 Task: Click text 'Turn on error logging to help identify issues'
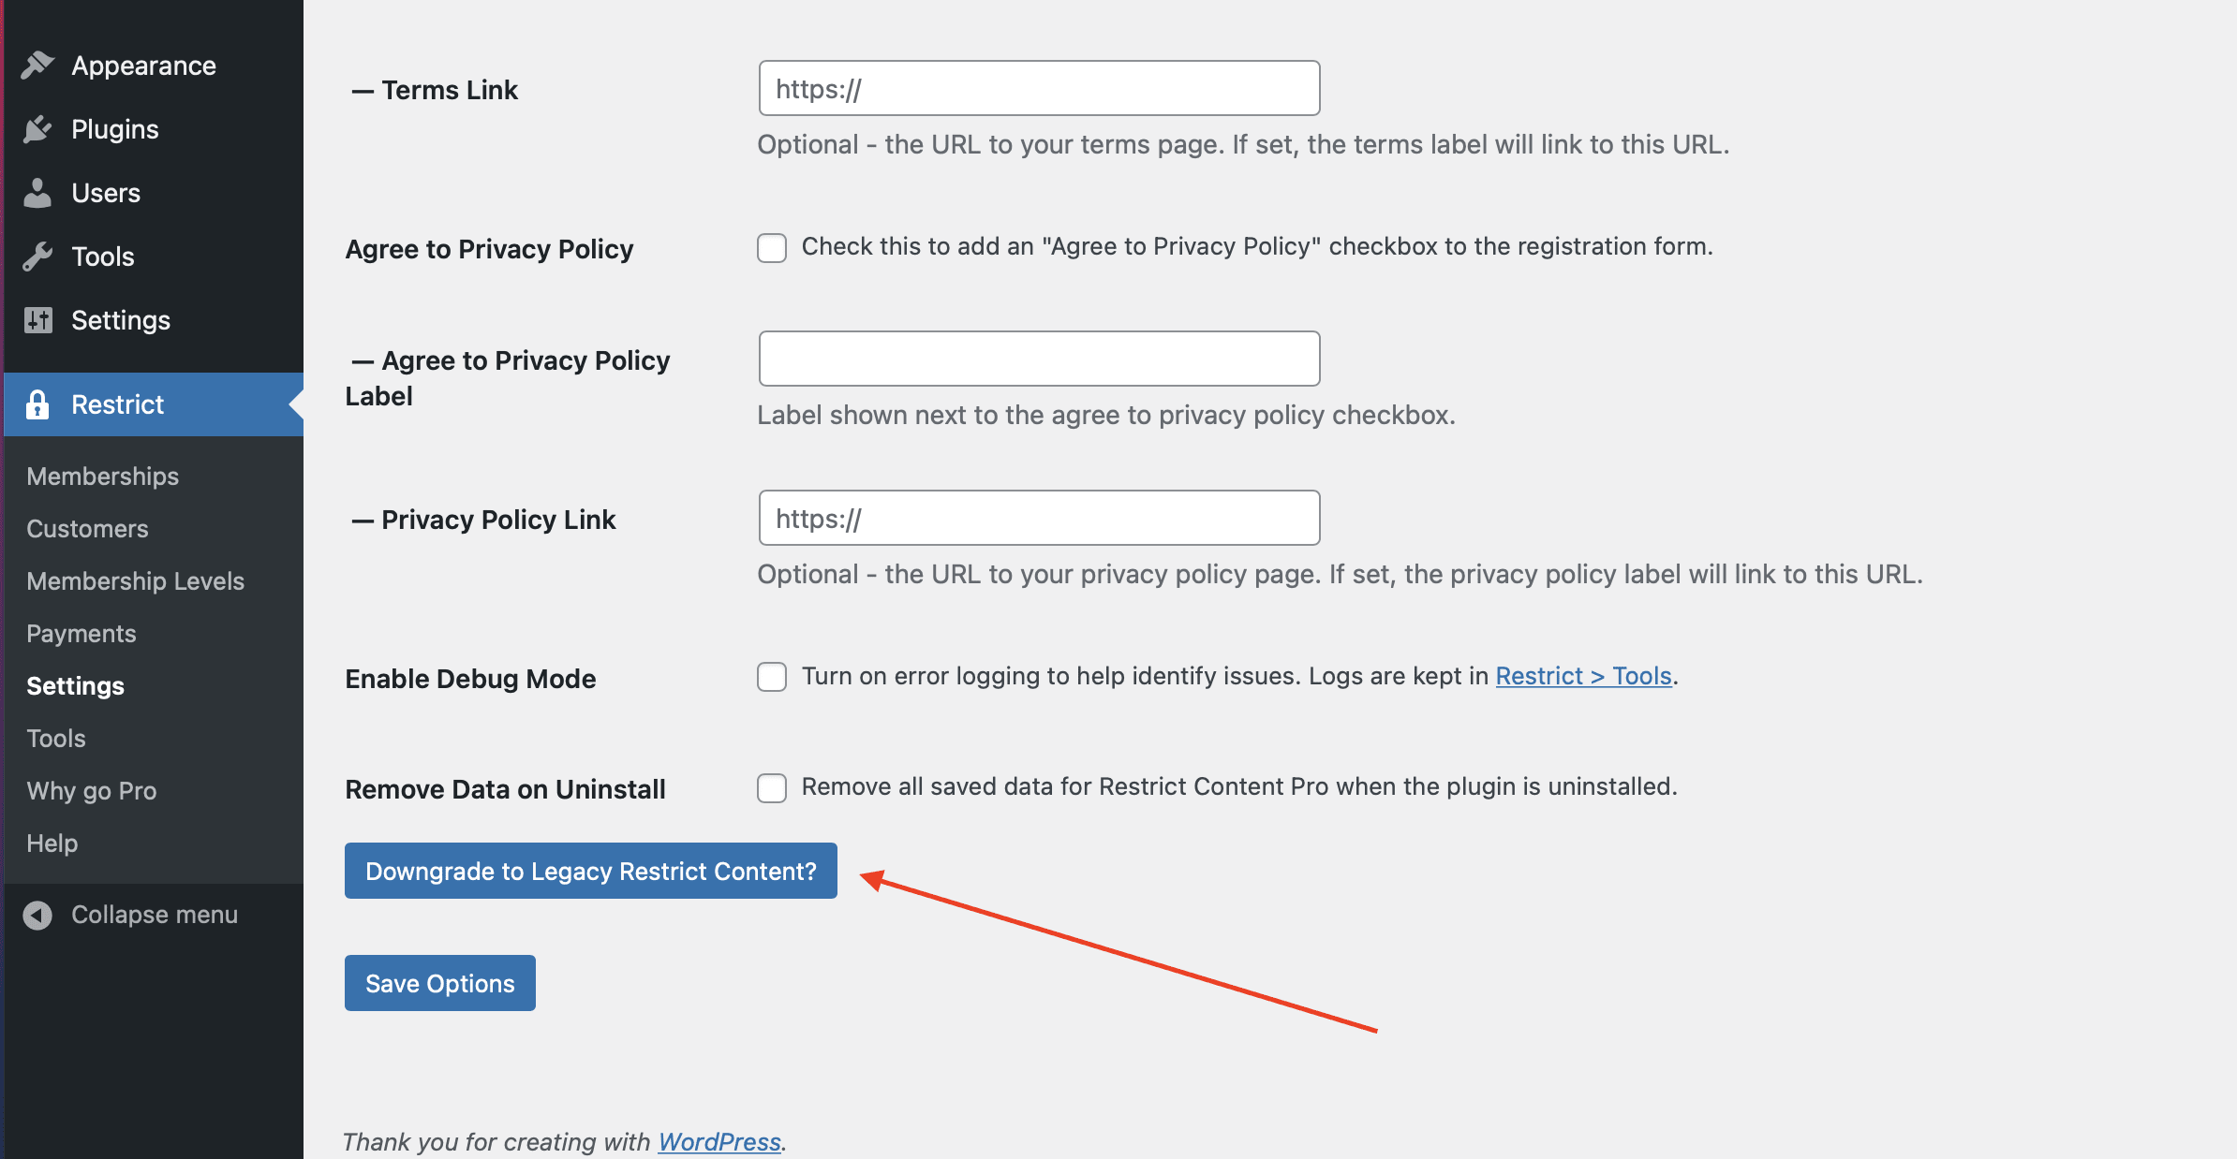(x=1051, y=676)
